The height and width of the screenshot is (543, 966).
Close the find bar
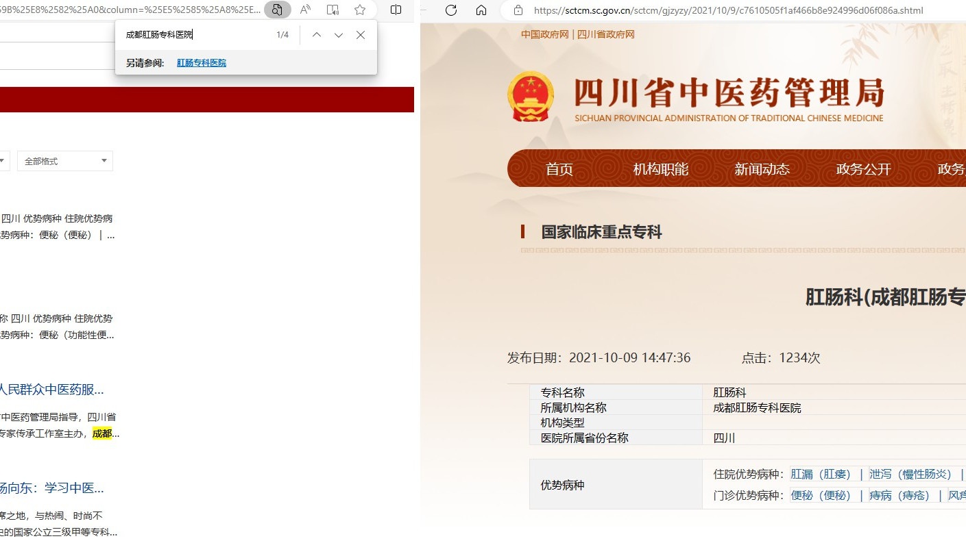[x=361, y=35]
